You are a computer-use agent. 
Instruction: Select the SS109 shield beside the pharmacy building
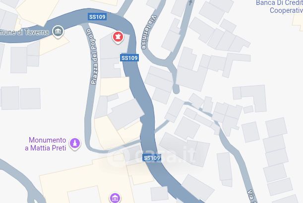(x=129, y=58)
